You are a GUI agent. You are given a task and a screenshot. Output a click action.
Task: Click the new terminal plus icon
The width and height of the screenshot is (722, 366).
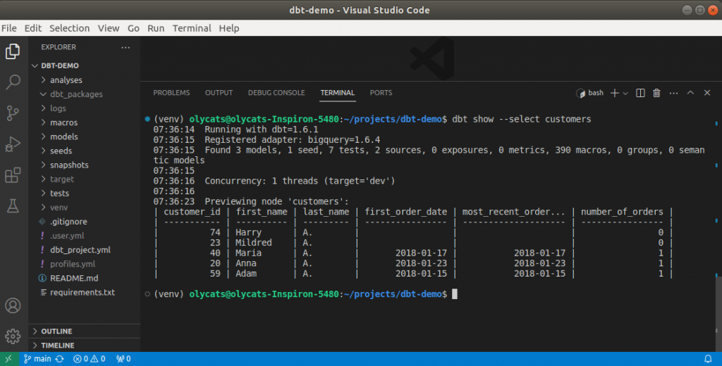pyautogui.click(x=614, y=93)
